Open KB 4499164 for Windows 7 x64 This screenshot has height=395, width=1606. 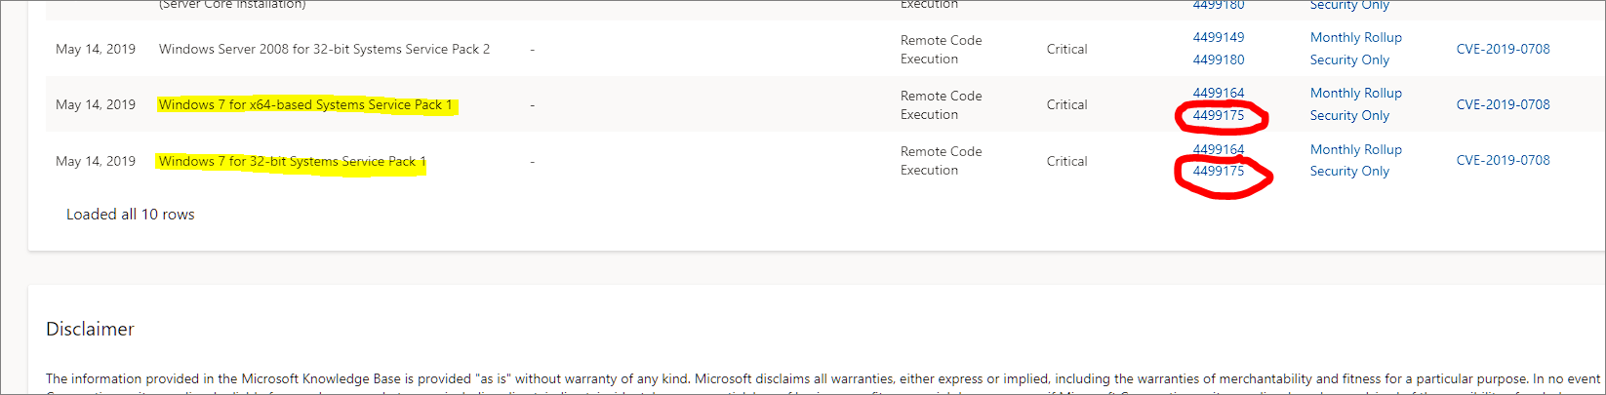click(1218, 94)
